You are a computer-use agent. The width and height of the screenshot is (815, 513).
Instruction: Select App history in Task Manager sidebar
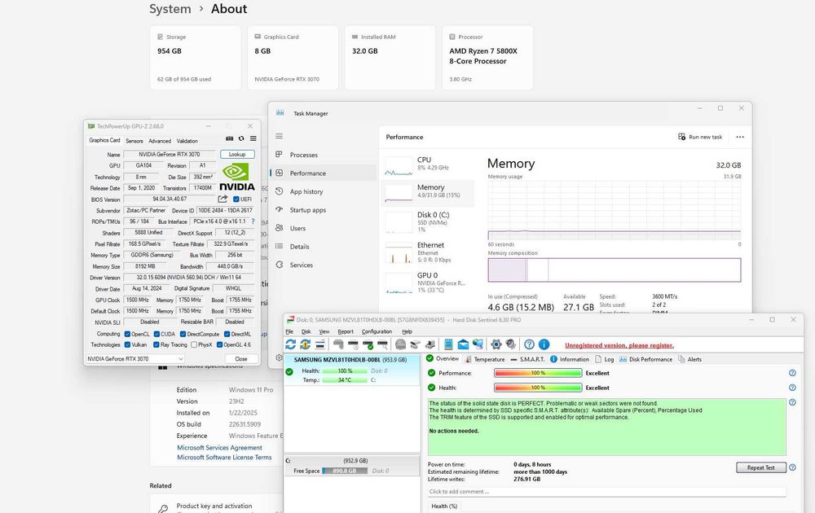[x=323, y=191]
